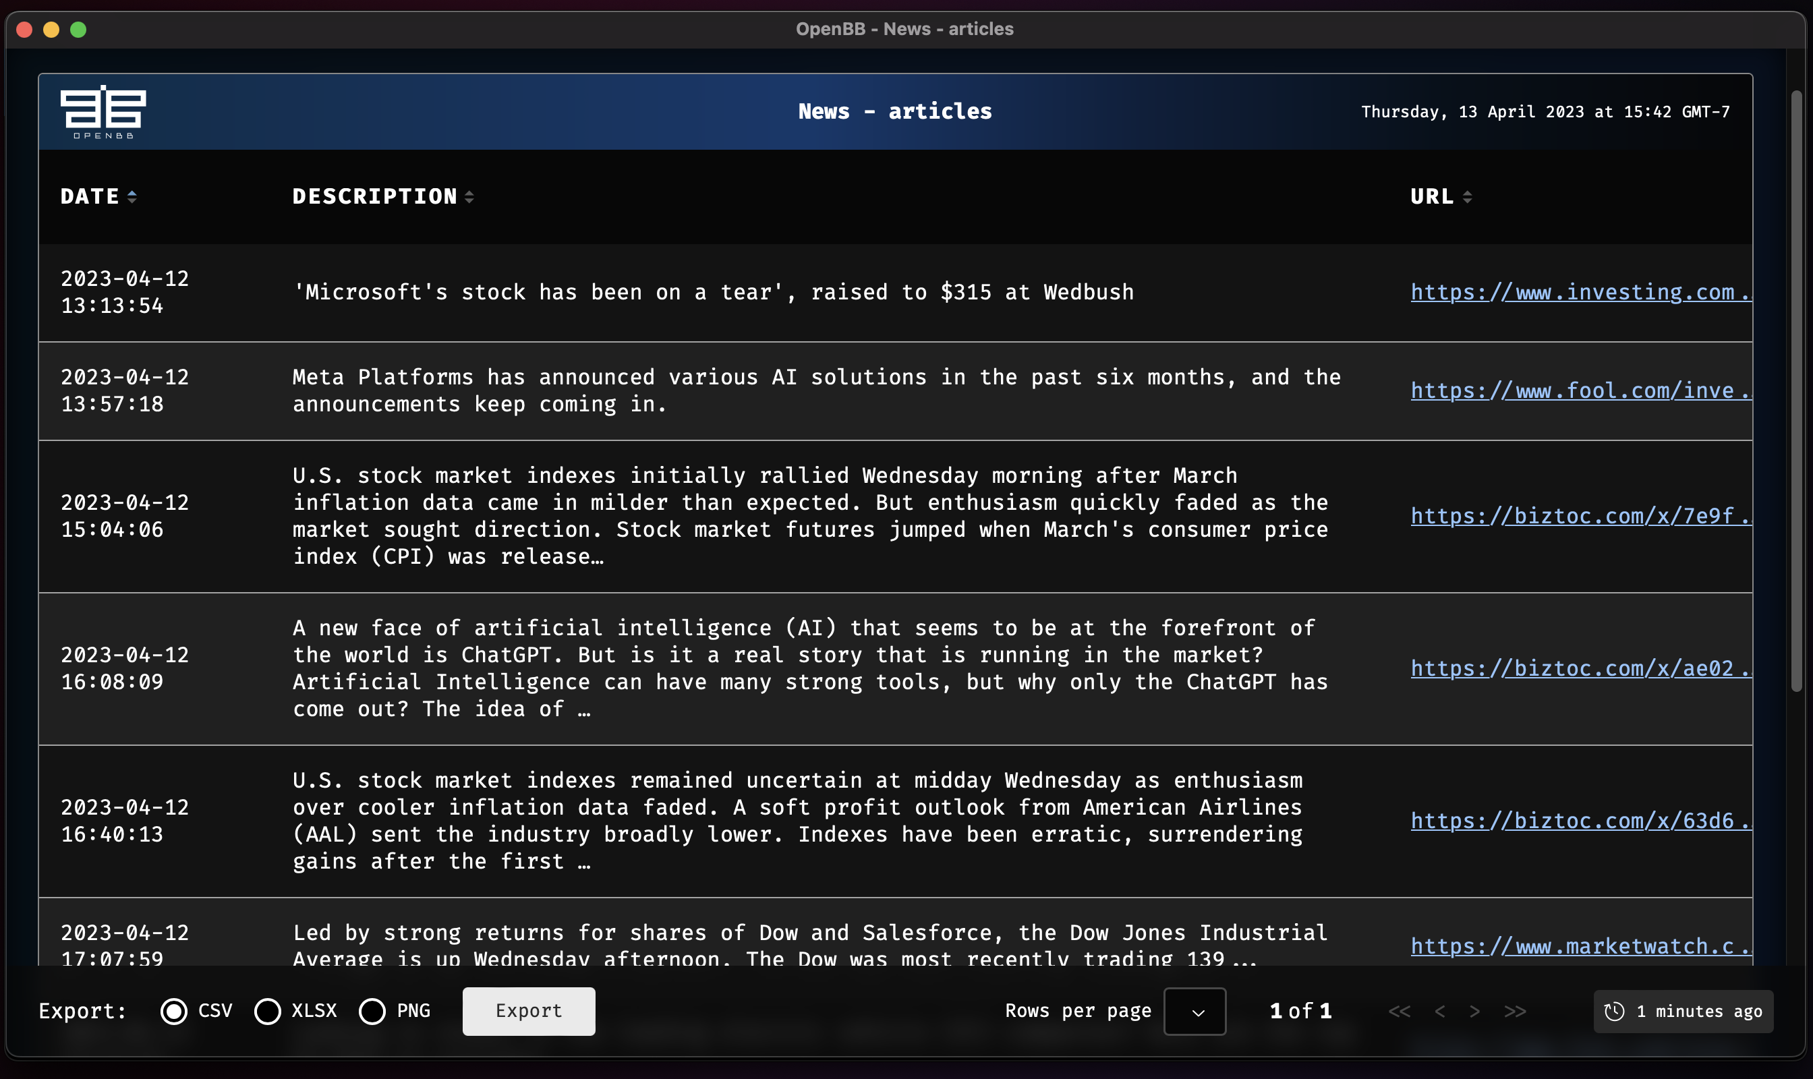This screenshot has width=1813, height=1079.
Task: Click the Export button
Action: (529, 1012)
